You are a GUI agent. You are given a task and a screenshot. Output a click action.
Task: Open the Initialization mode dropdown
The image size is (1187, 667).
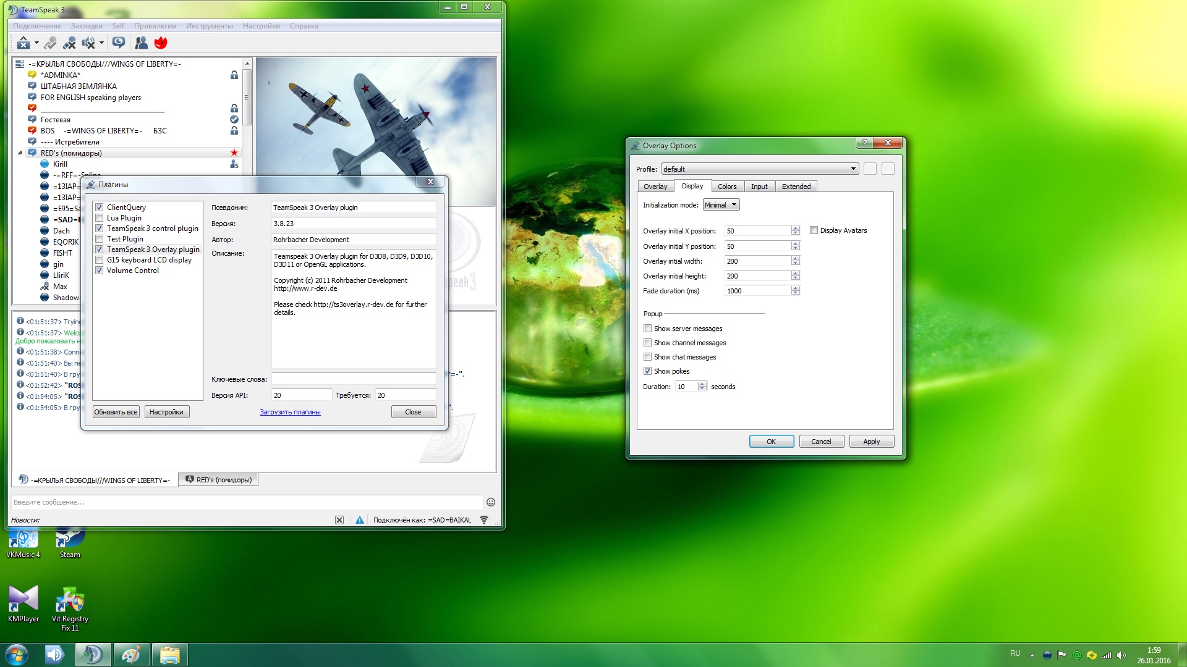tap(721, 205)
